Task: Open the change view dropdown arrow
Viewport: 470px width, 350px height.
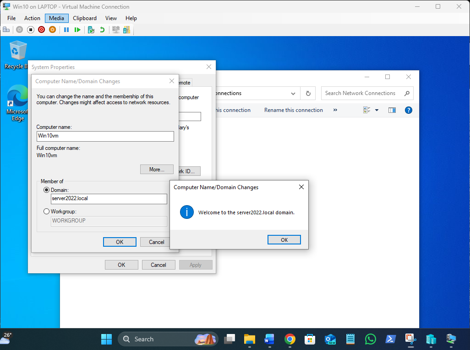Action: click(377, 110)
